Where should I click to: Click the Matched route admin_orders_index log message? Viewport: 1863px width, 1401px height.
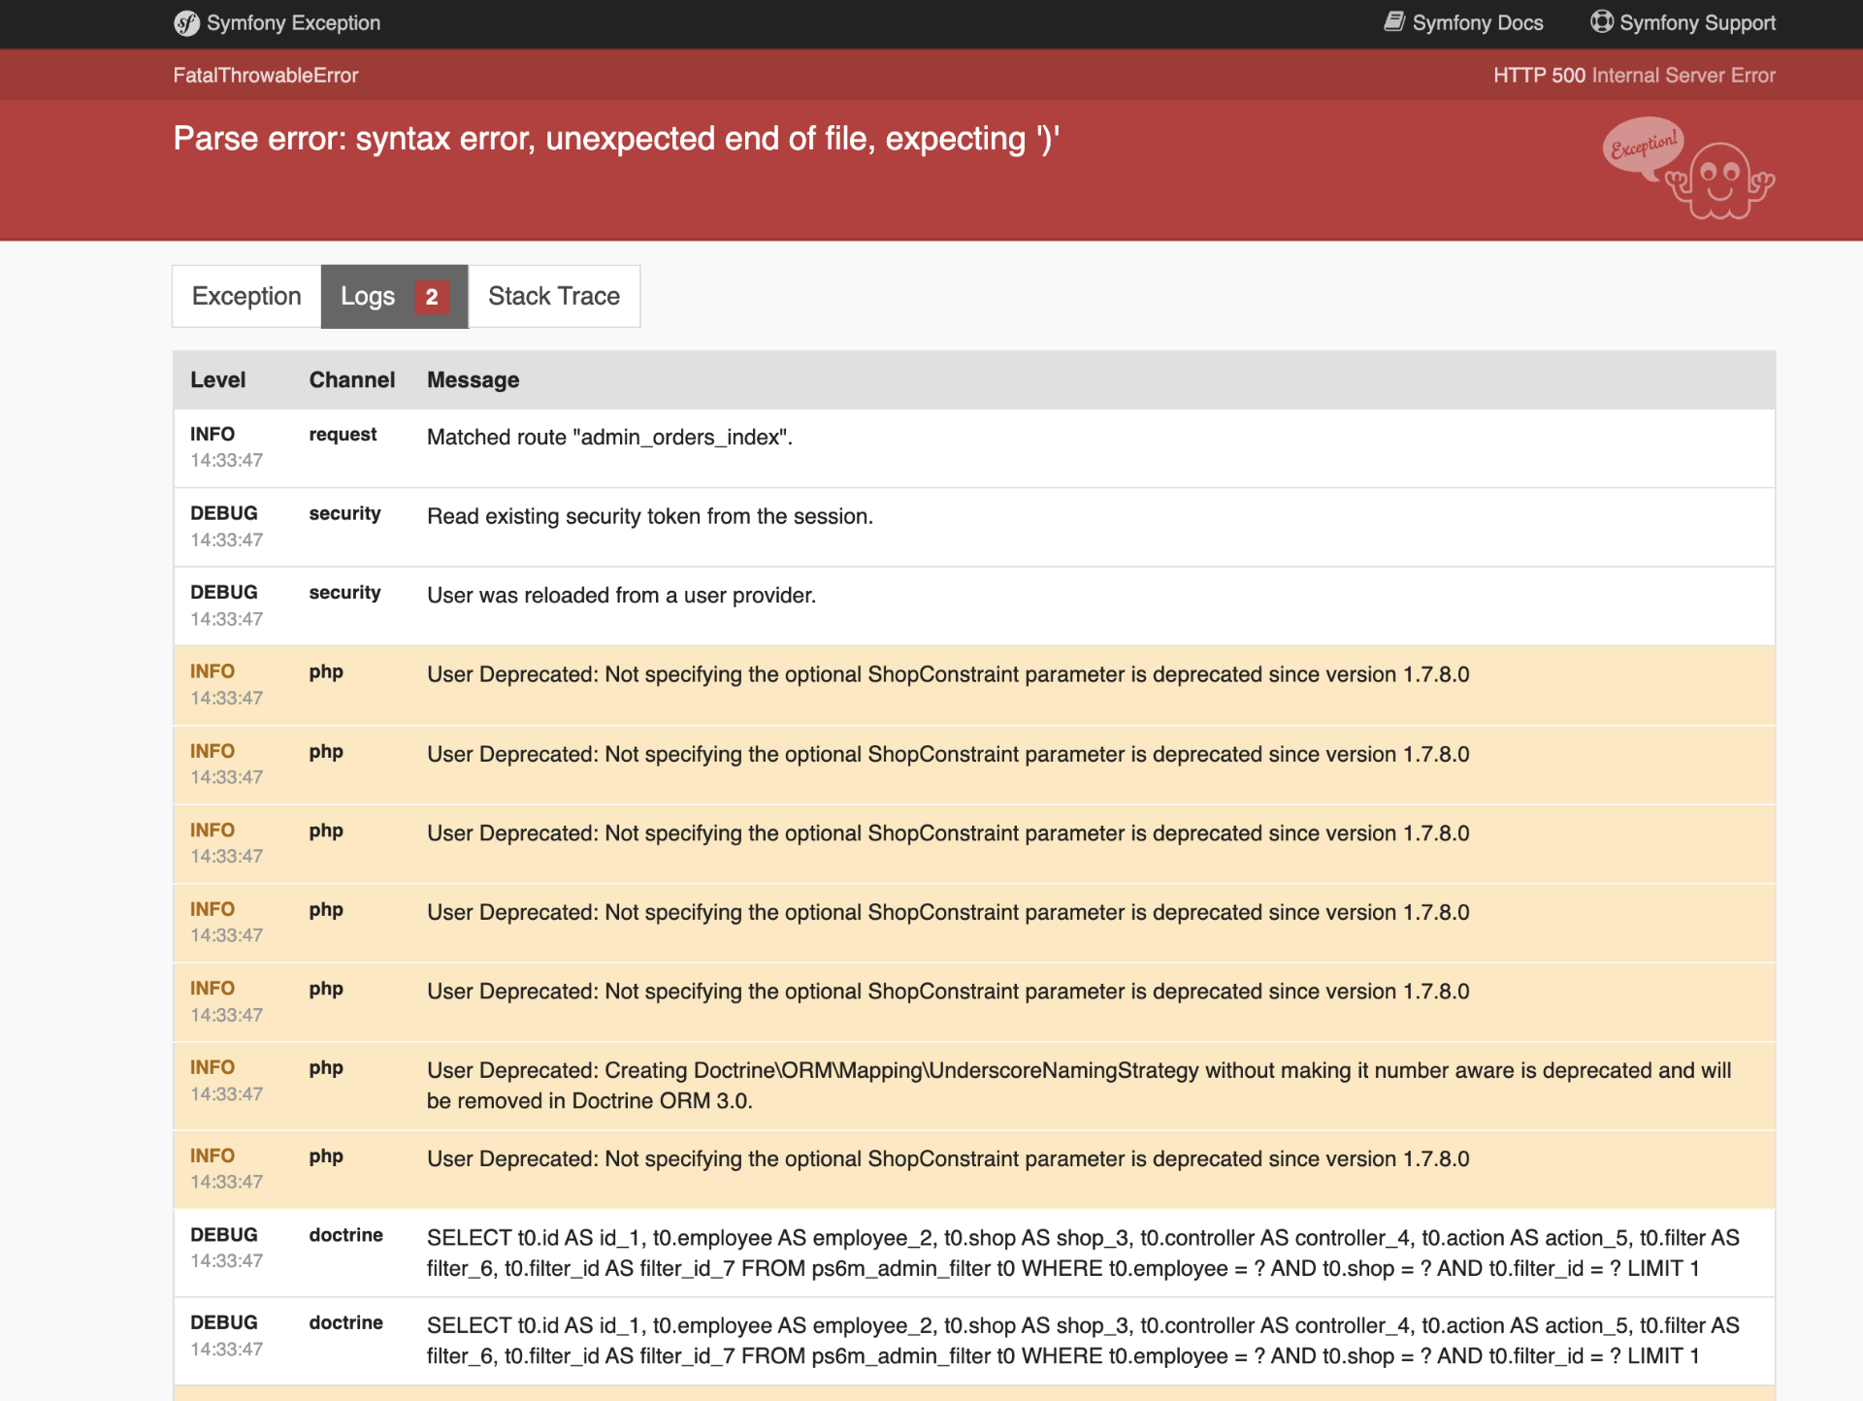coord(609,438)
